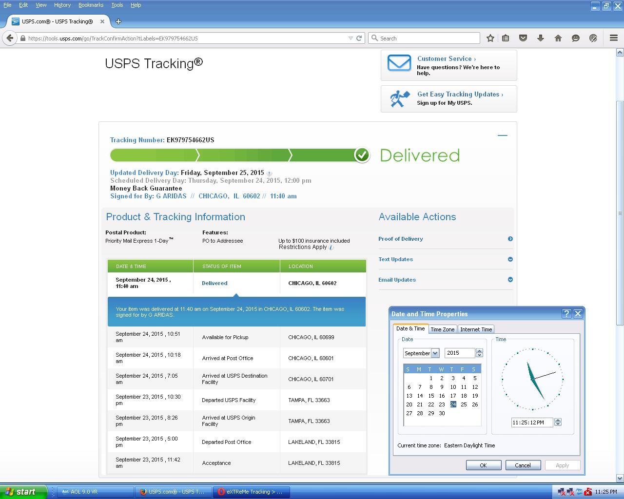Go to the Home page icon
Viewport: 624px width, 499px height.
558,38
